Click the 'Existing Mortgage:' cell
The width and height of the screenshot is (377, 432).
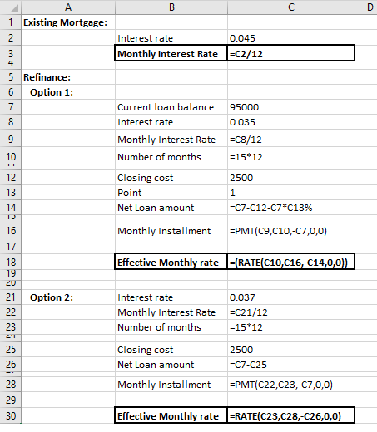(68, 22)
